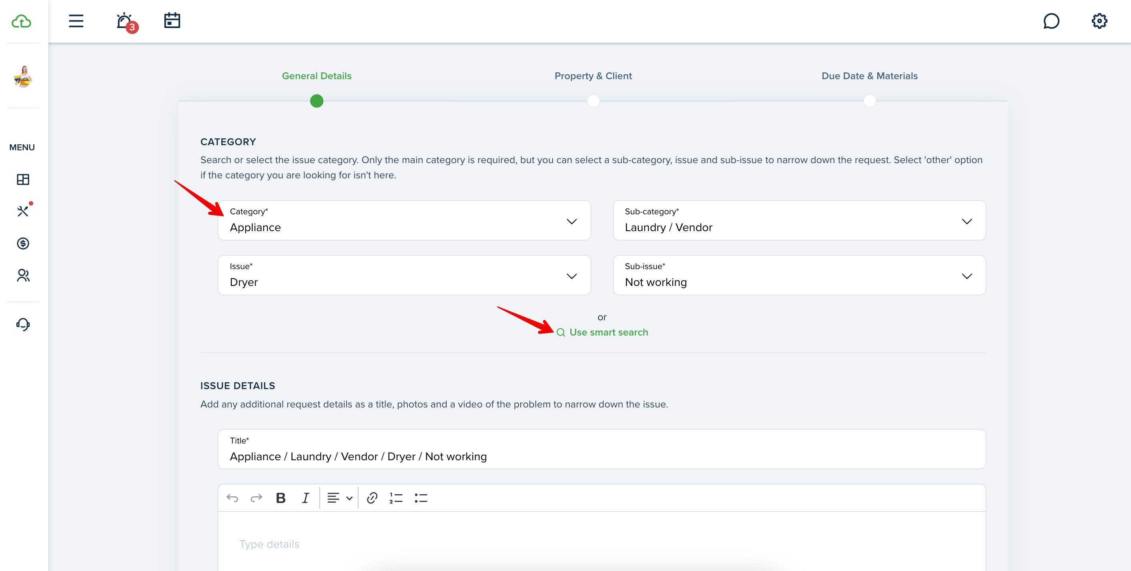Select the Due Date & Materials step

(x=869, y=76)
